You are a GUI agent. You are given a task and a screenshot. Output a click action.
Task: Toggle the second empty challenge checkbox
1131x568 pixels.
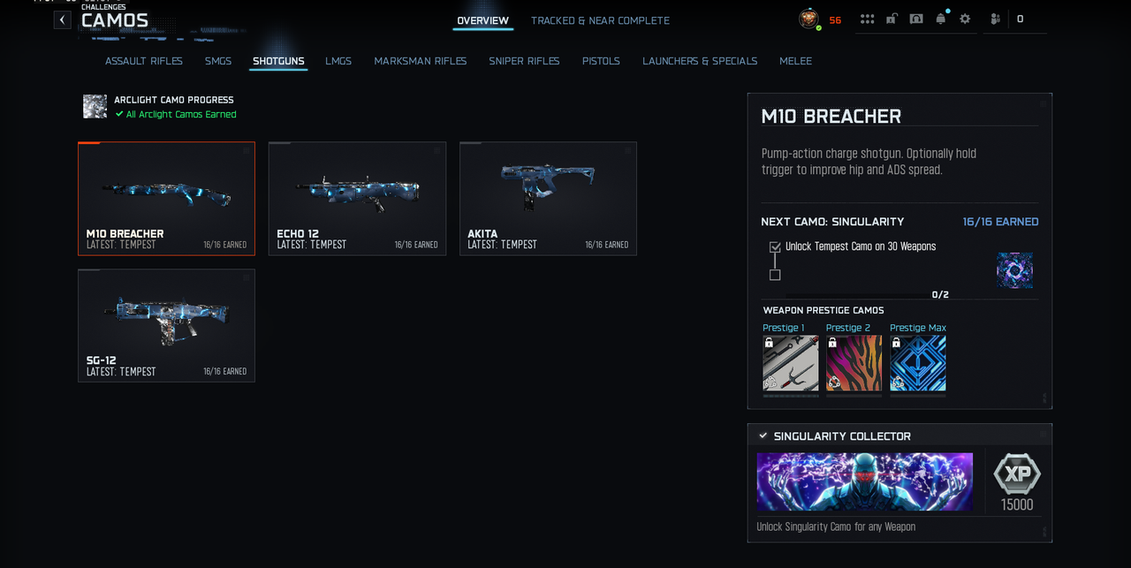[x=775, y=275]
